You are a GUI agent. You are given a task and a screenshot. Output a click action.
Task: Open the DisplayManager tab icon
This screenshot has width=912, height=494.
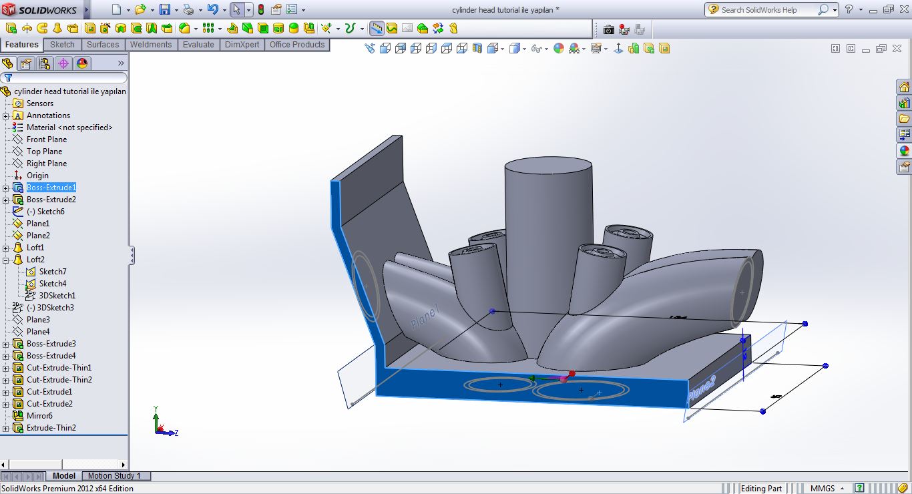(82, 63)
